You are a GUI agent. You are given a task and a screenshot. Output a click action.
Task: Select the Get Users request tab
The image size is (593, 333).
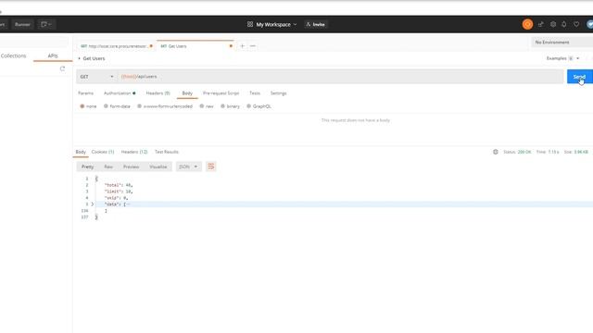tap(195, 46)
